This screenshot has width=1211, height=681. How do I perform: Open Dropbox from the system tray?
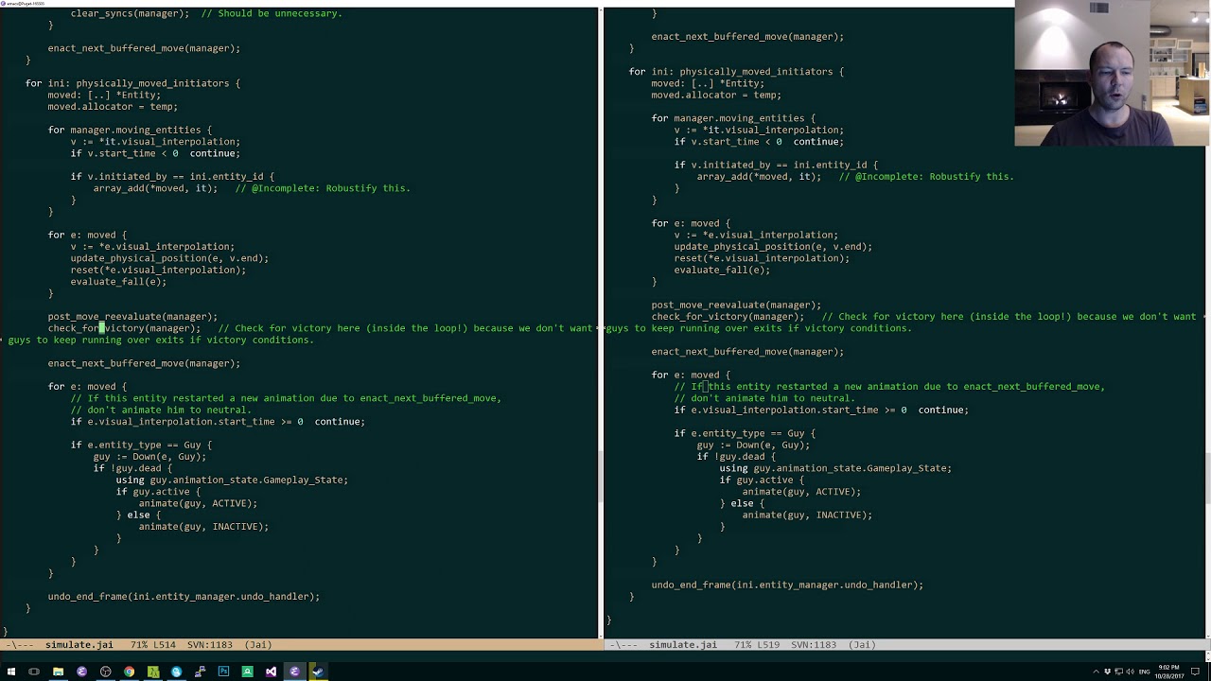tap(1107, 672)
